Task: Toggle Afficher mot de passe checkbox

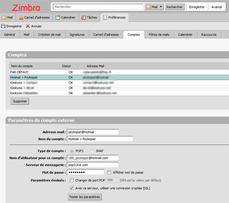Action: click(x=109, y=173)
